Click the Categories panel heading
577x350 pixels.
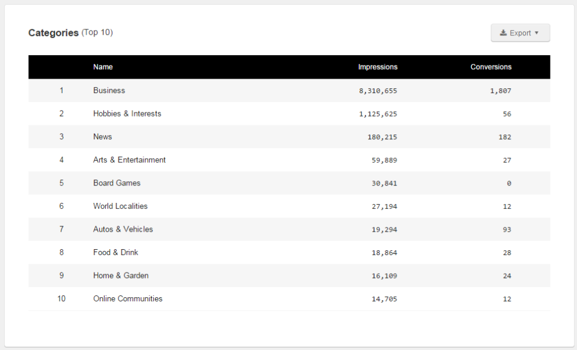pyautogui.click(x=53, y=32)
